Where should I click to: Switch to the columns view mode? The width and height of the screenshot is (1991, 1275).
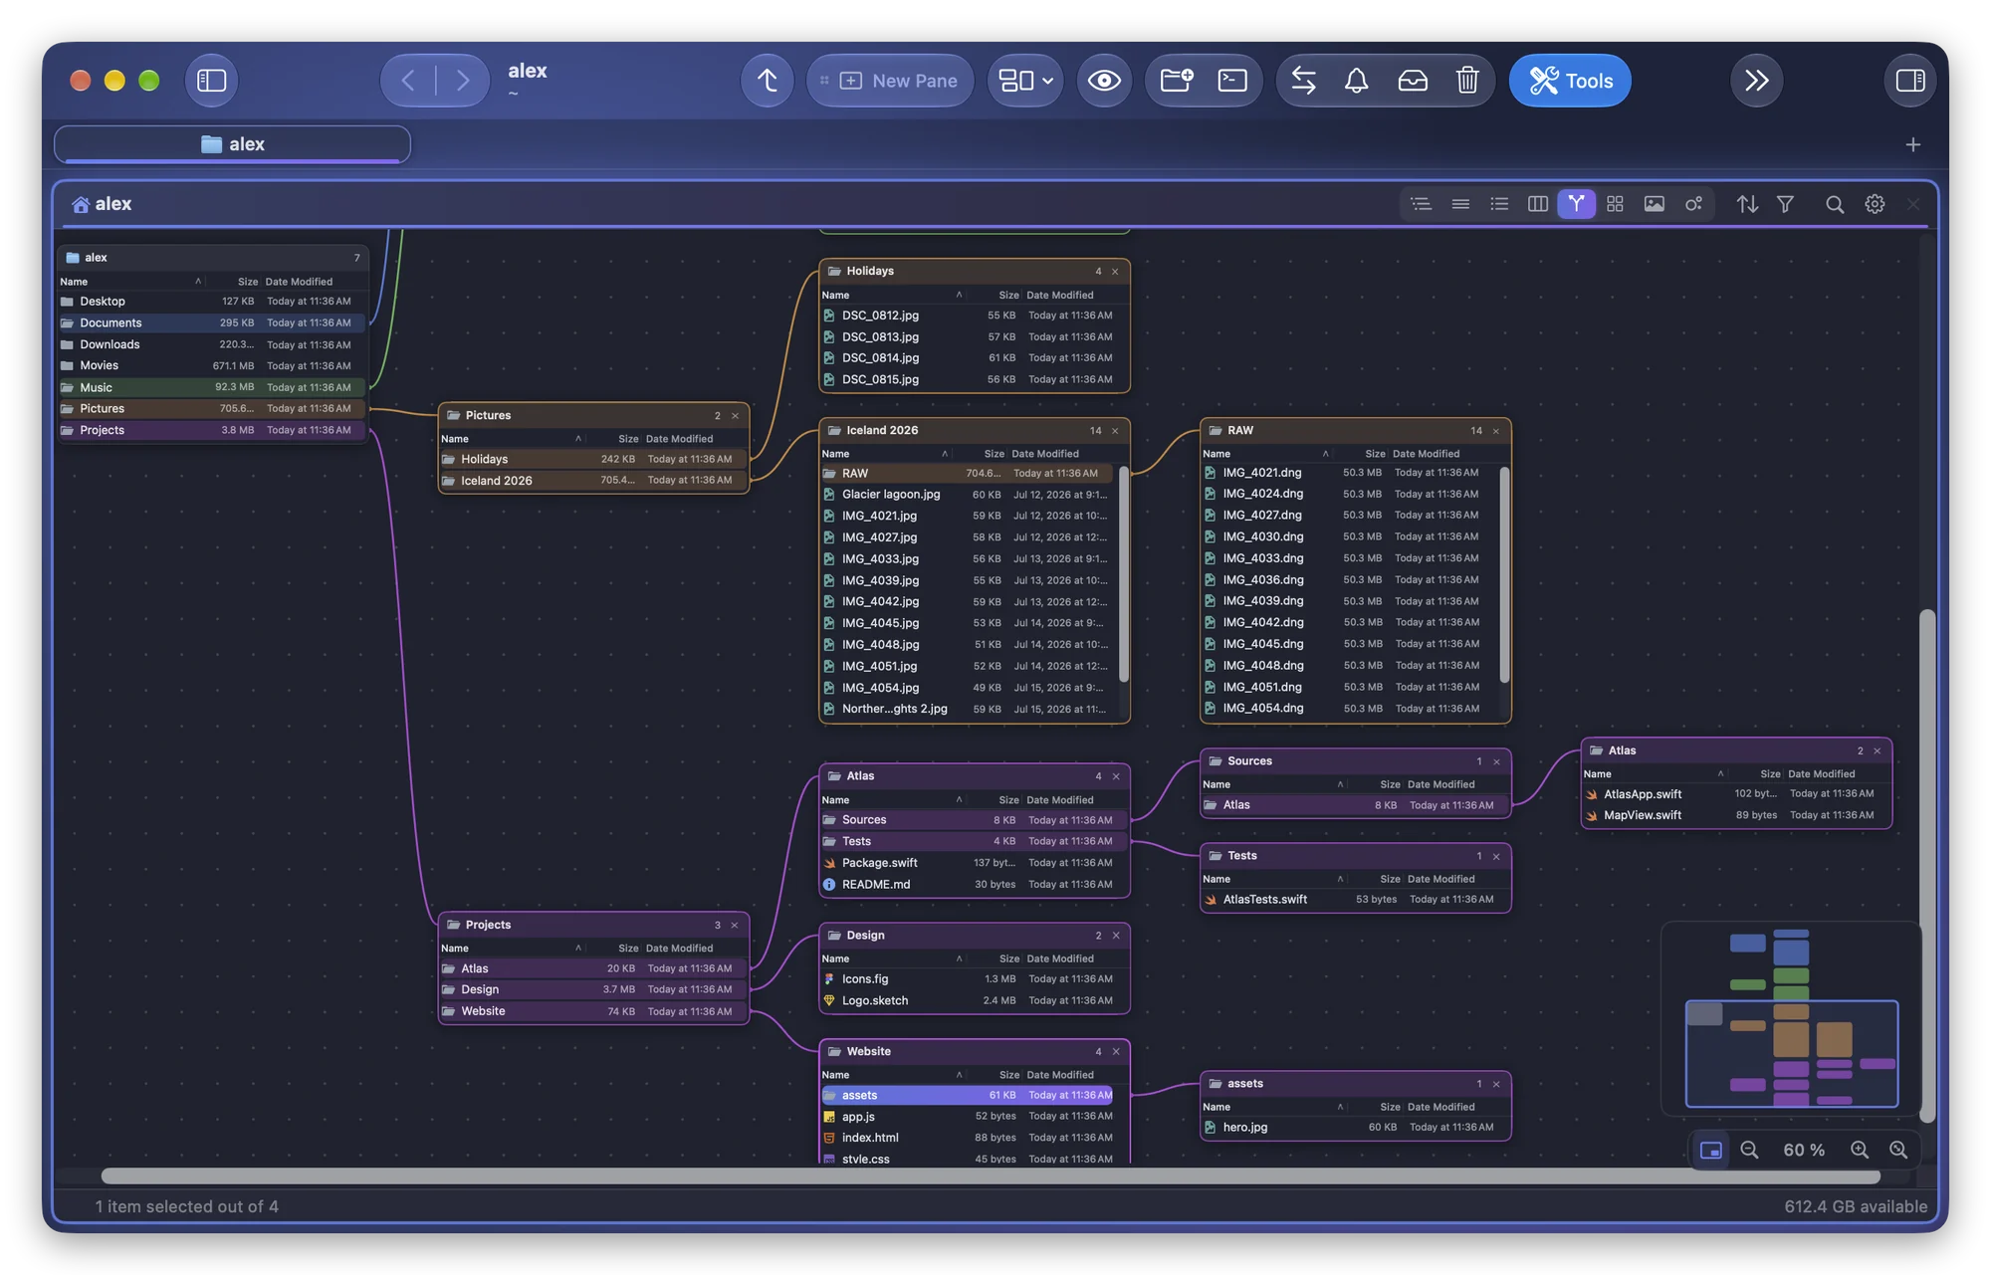click(x=1537, y=204)
